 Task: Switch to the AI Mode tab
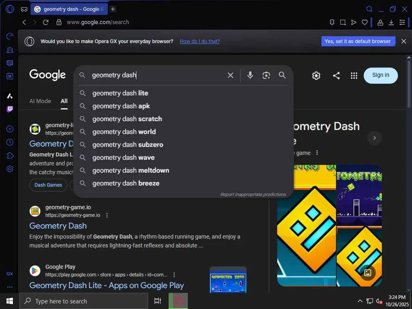[40, 101]
